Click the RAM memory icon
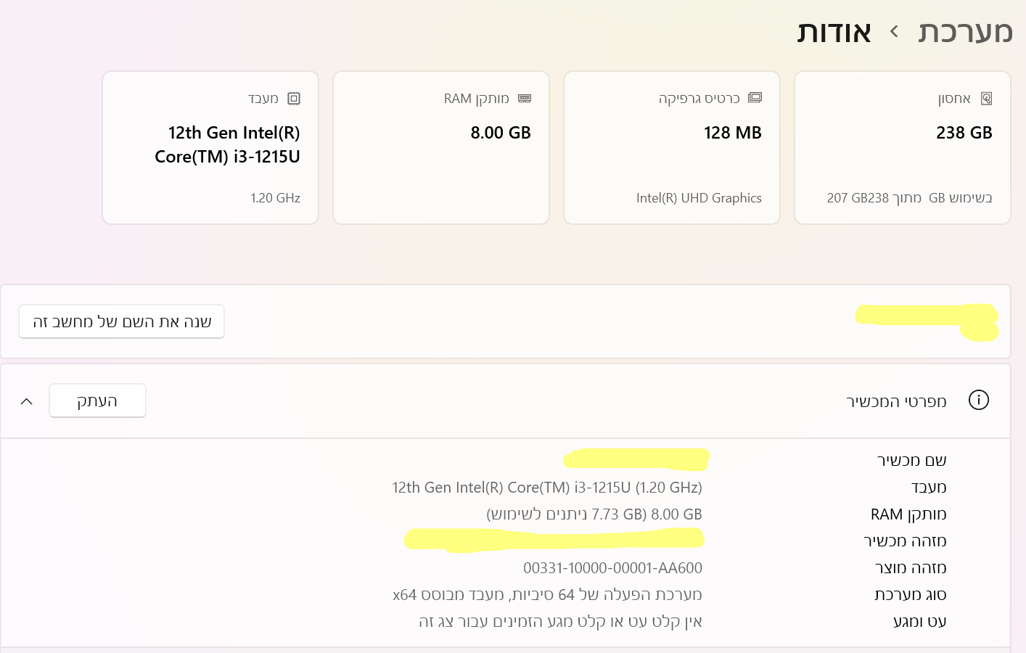 (525, 99)
